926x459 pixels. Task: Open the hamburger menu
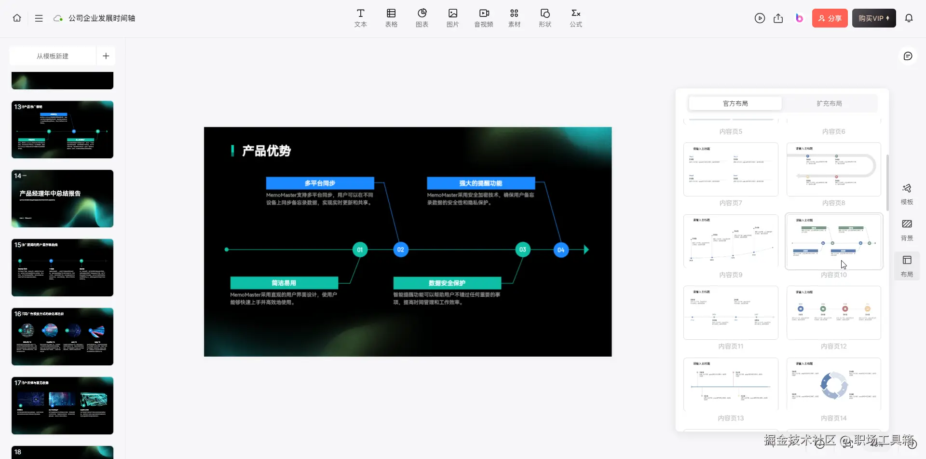pyautogui.click(x=39, y=18)
